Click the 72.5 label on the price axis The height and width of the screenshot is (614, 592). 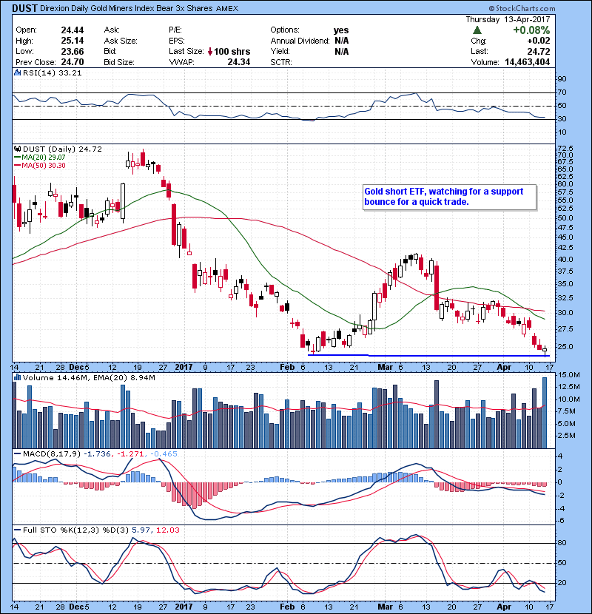(565, 149)
